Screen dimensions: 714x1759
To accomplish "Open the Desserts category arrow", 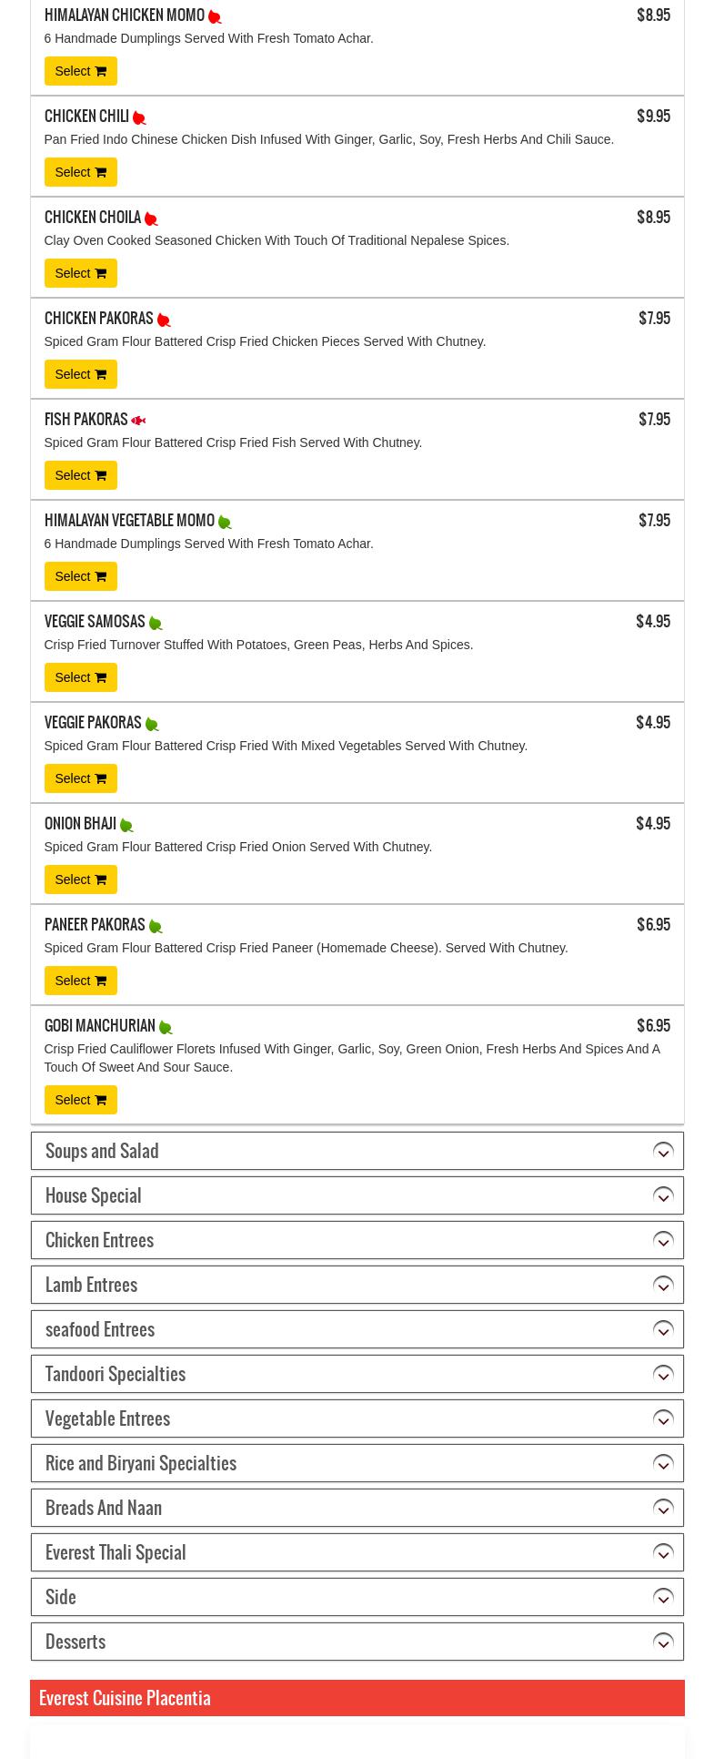I will pos(663,1642).
